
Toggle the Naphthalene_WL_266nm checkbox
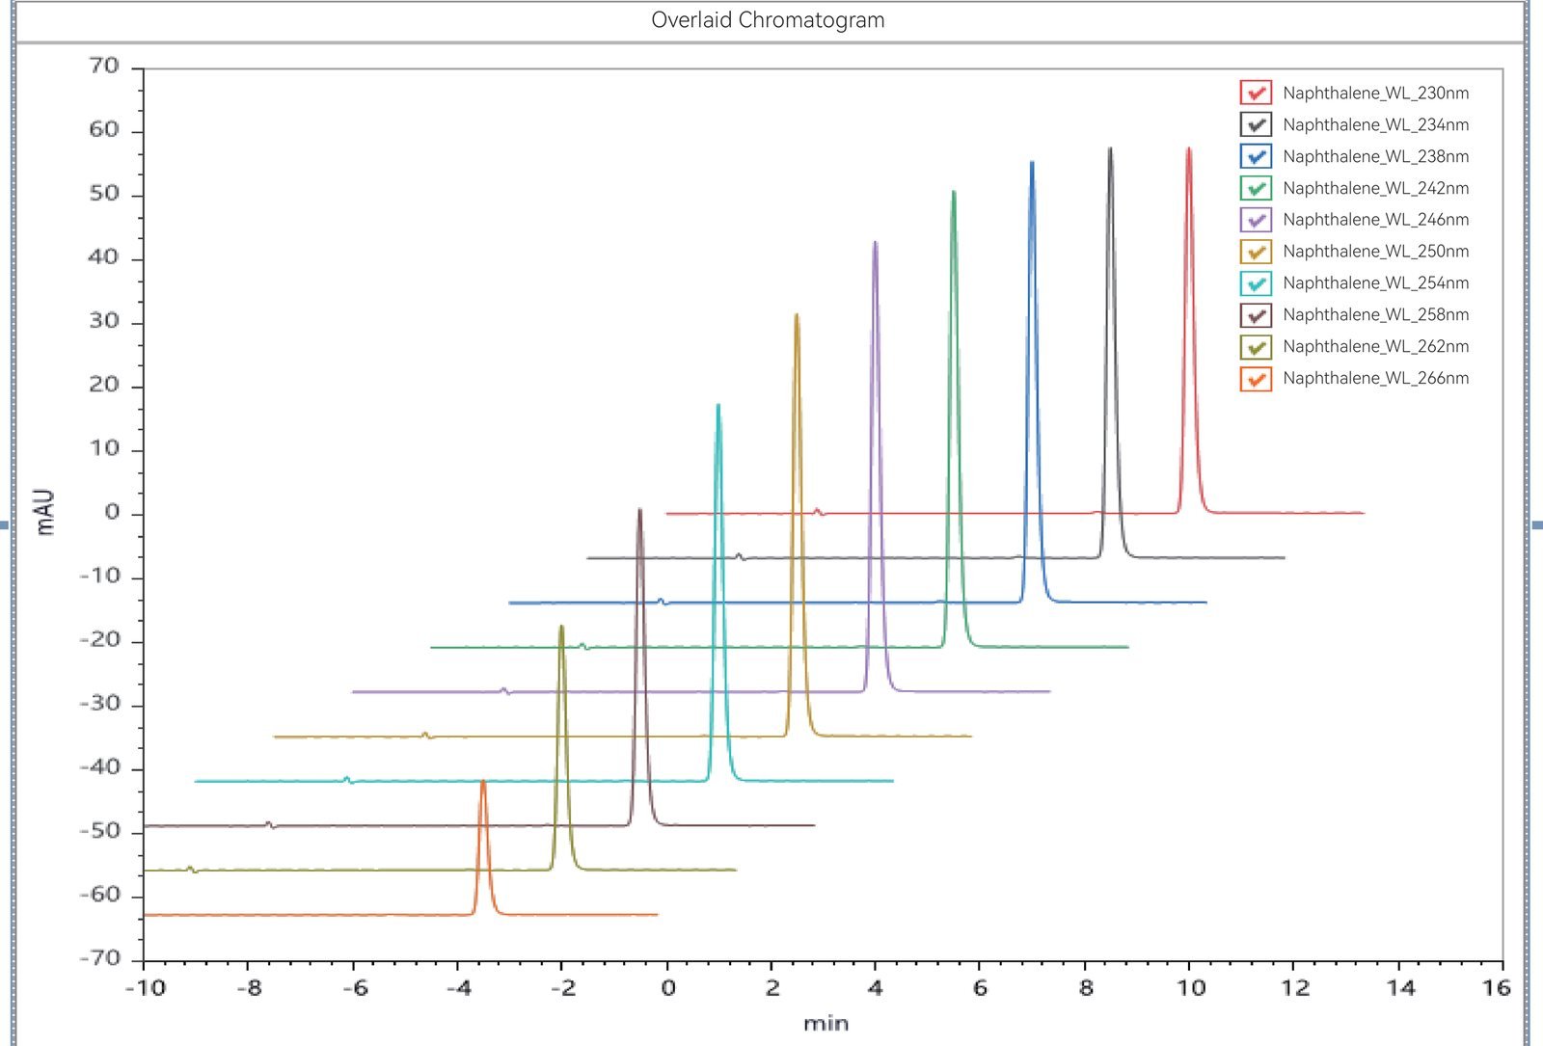[1256, 379]
